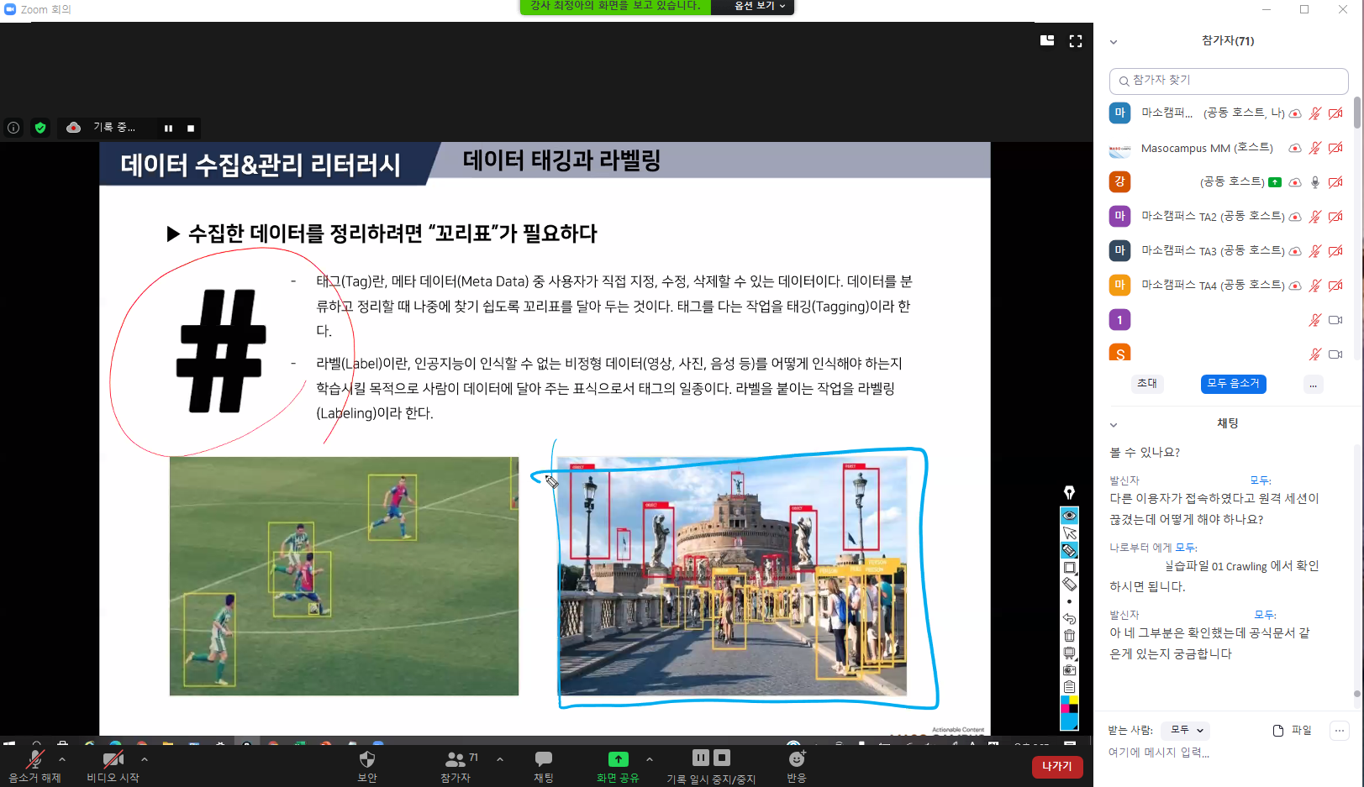Viewport: 1364px width, 787px height.
Task: Select the arrow cursor annotation tool
Action: click(x=1069, y=533)
